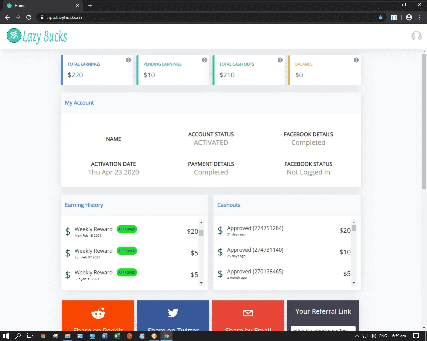Click Cashouts list scroll-down arrow
427x341 pixels.
(x=354, y=283)
